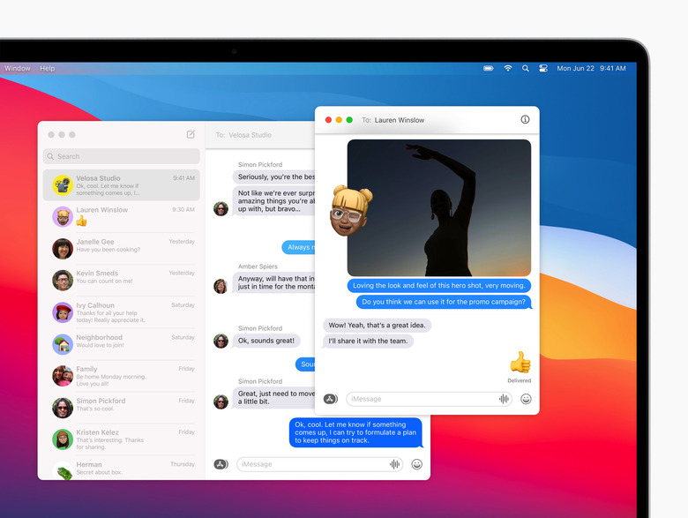688x518 pixels.
Task: Open Control Center in the menu bar
Action: point(543,68)
